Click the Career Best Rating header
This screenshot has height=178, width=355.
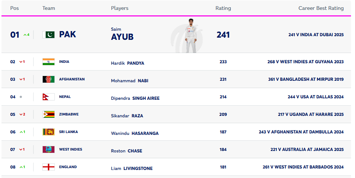click(x=321, y=8)
